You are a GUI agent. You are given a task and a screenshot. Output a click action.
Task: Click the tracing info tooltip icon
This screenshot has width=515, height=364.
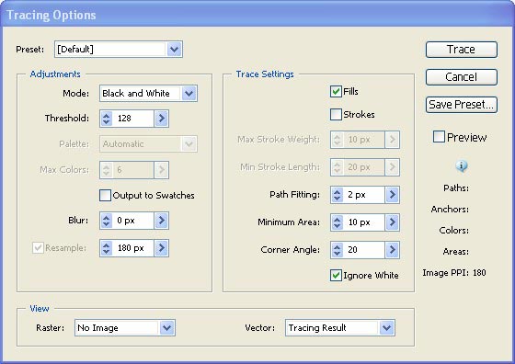(462, 166)
